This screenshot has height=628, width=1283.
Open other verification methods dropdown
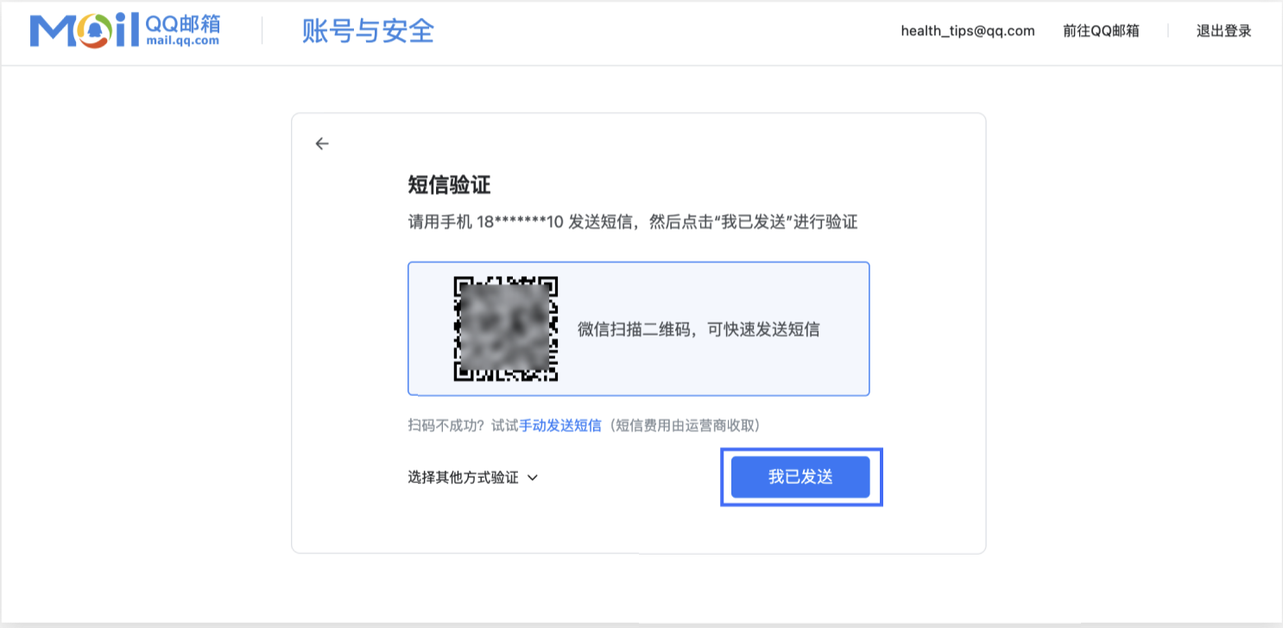point(473,476)
